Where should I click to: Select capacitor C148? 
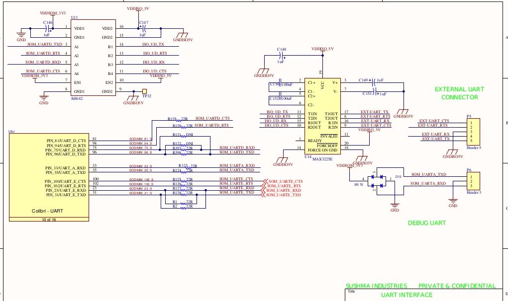281,55
